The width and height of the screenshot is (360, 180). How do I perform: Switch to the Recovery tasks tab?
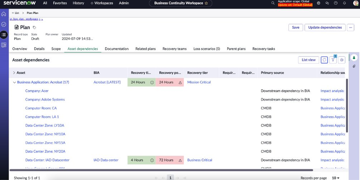[x=264, y=49]
